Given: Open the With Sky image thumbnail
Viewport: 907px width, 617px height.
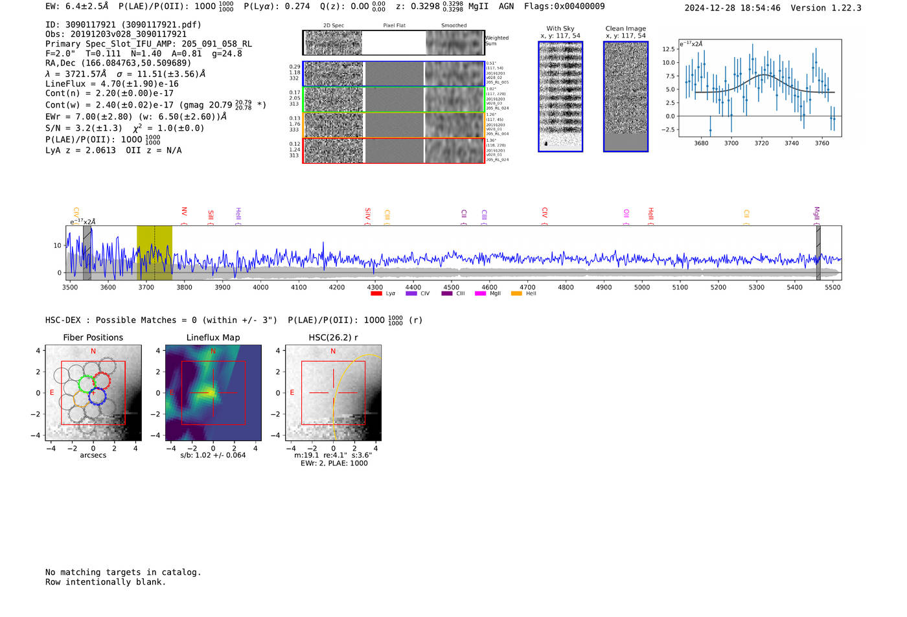Looking at the screenshot, I should click(x=560, y=96).
